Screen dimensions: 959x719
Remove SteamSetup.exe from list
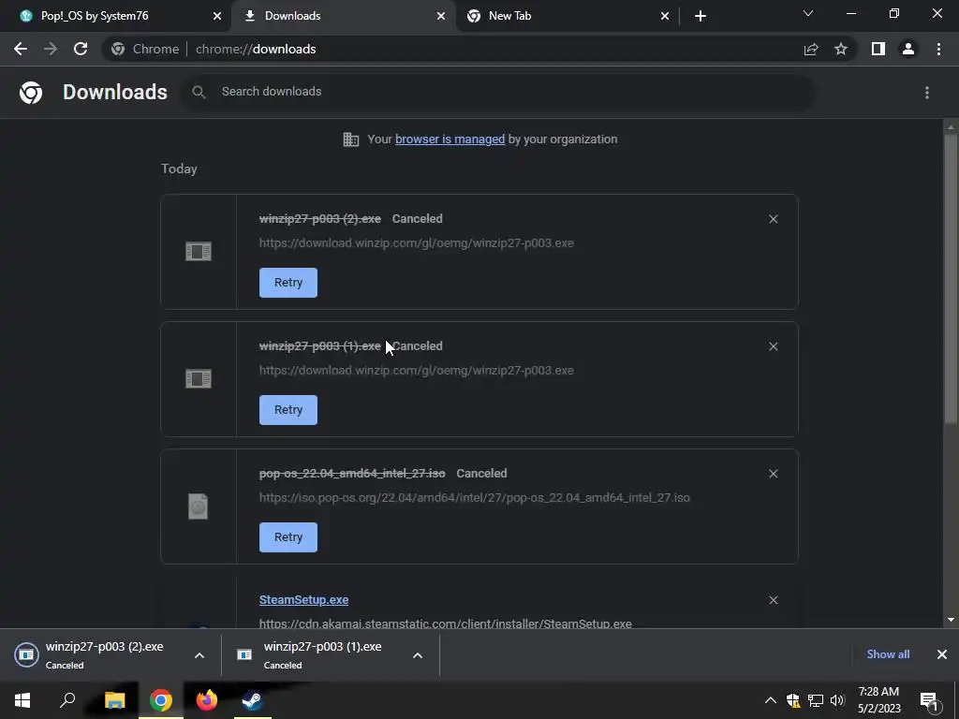tap(773, 600)
